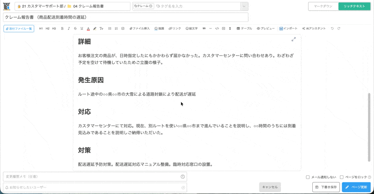This screenshot has height=194, width=374.
Task: Save as draft with 下書き保存
Action: click(326, 187)
